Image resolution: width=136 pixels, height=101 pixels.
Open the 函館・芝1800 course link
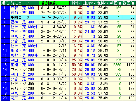coord(22,65)
